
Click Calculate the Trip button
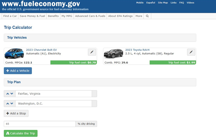pos(21,133)
